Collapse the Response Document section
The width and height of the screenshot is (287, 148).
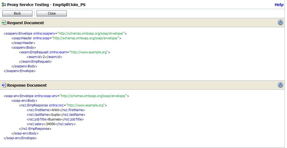(x=280, y=85)
